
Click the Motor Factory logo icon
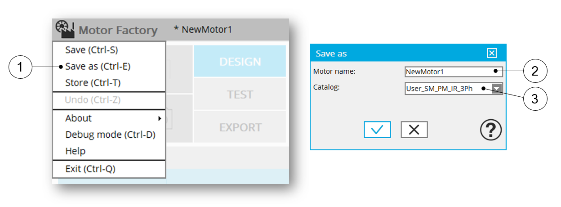click(65, 30)
